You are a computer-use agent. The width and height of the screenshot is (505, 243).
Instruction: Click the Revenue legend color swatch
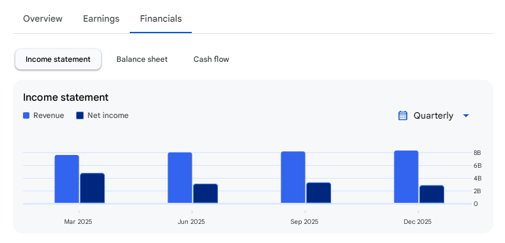[26, 115]
